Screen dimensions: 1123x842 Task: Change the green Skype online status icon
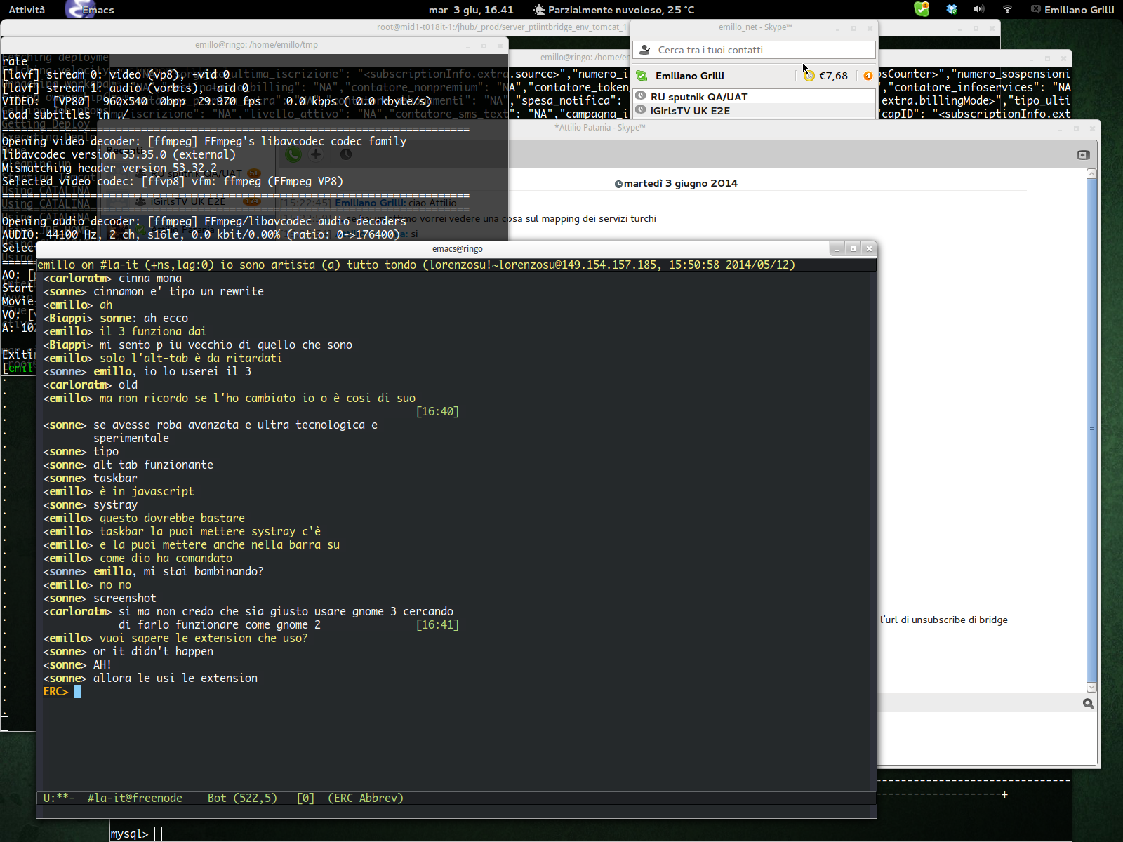pyautogui.click(x=642, y=76)
